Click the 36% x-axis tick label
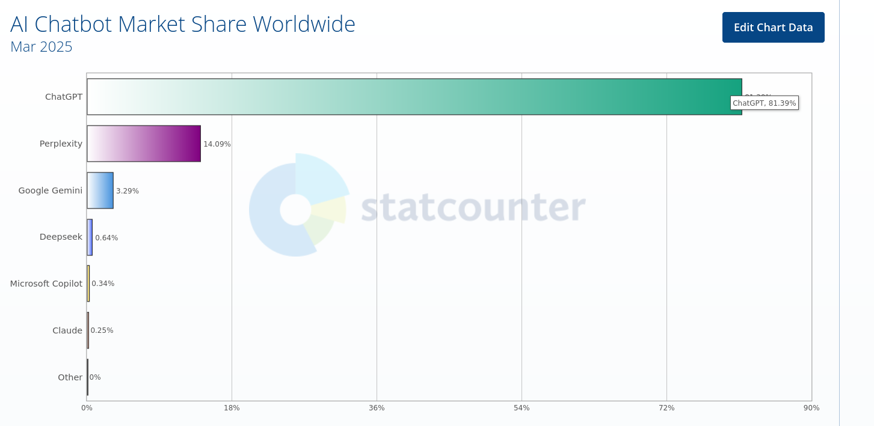 [377, 408]
